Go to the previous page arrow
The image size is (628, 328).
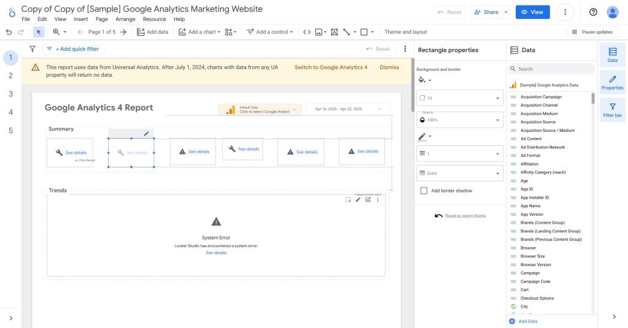[x=80, y=32]
